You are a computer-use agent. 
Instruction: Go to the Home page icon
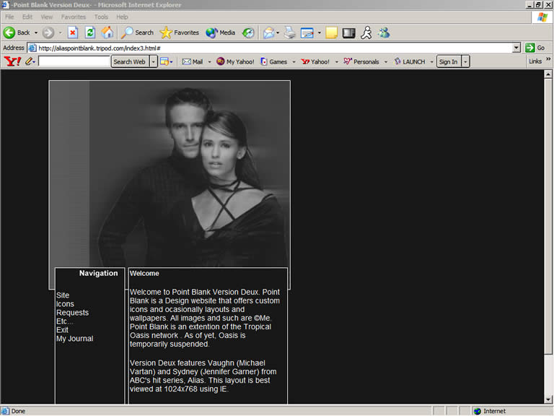[107, 32]
